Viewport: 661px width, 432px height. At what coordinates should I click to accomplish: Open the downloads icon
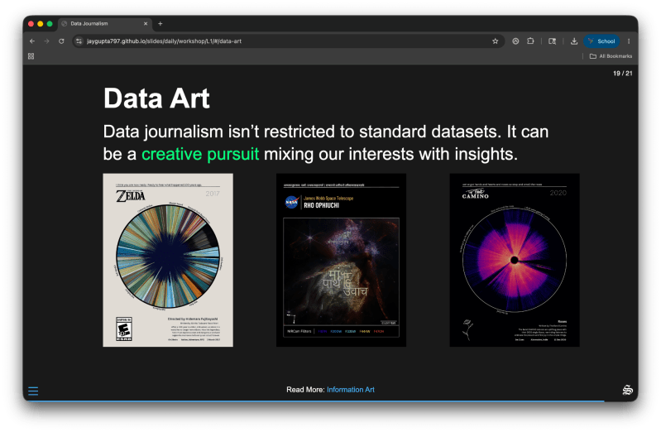click(574, 41)
